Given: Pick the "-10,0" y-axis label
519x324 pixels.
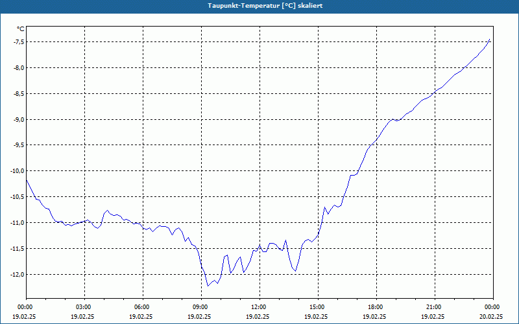Looking at the screenshot, I should pyautogui.click(x=16, y=171).
